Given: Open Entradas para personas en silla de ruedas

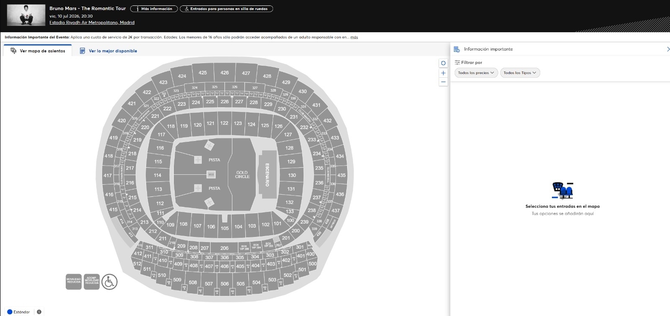Looking at the screenshot, I should pos(226,9).
